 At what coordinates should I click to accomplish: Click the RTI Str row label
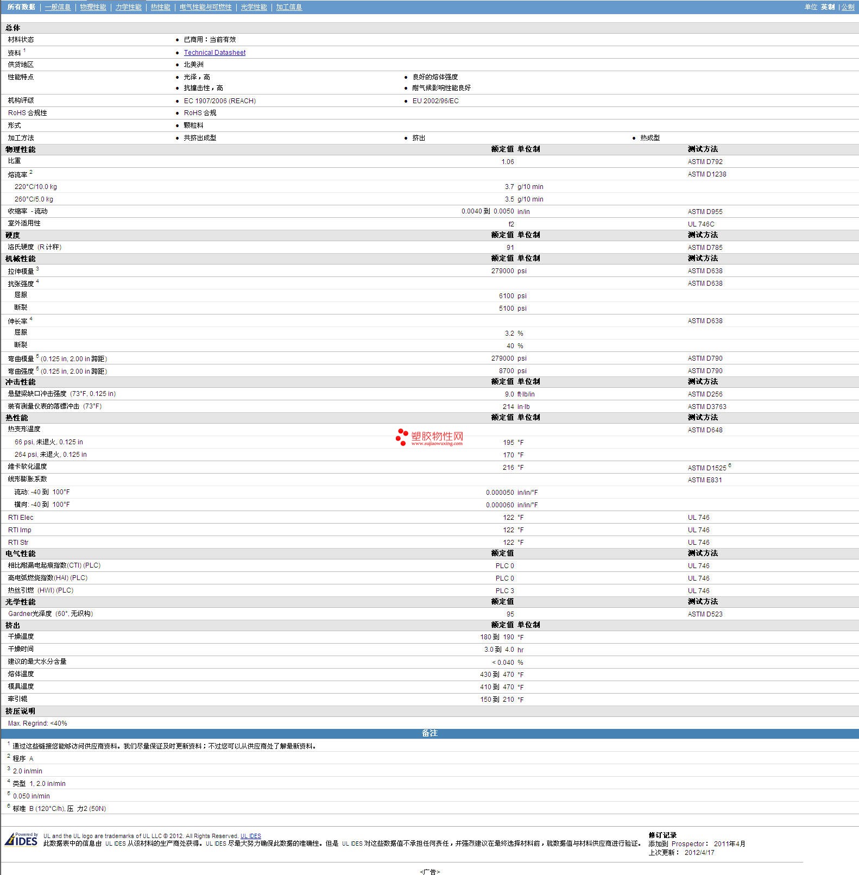click(18, 543)
